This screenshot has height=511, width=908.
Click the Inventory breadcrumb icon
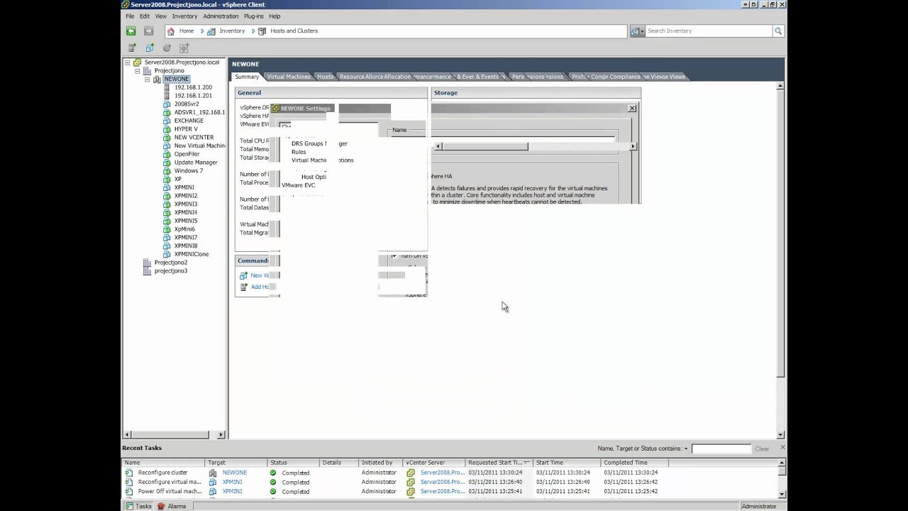(x=211, y=31)
